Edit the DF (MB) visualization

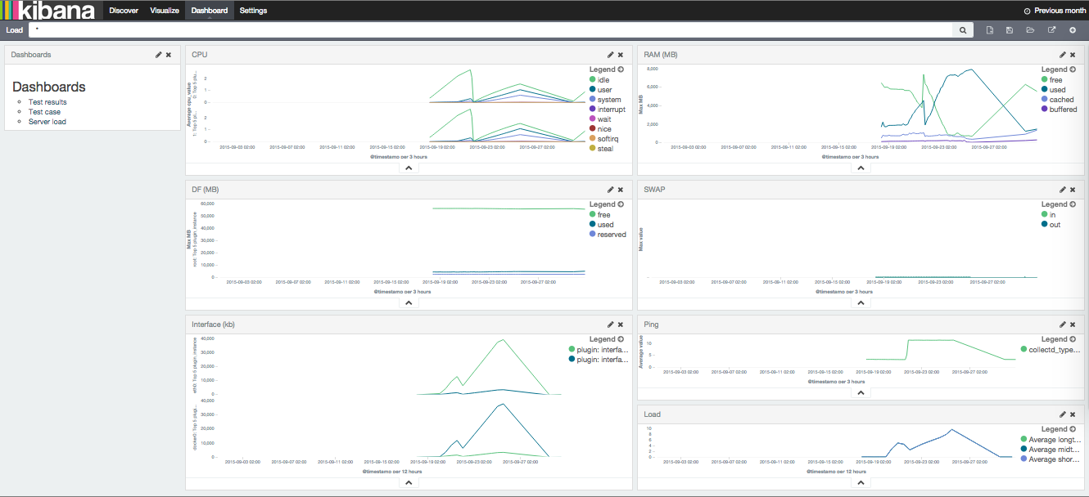(x=611, y=190)
